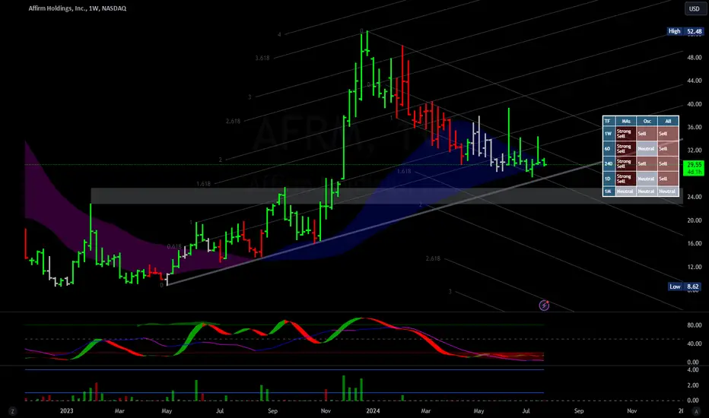709x418 pixels.
Task: Click Sell in the 240 Osc cell
Action: [x=647, y=163]
